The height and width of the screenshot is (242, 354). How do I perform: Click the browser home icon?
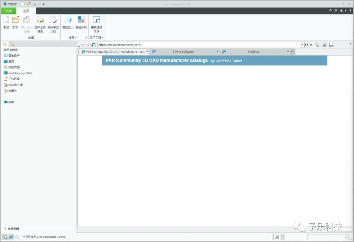click(x=317, y=45)
